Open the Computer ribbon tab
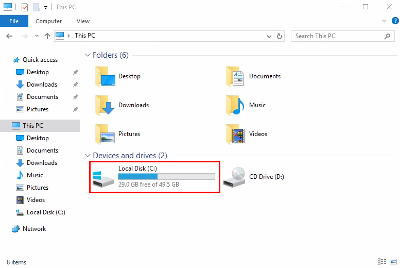This screenshot has width=400, height=268. 49,21
